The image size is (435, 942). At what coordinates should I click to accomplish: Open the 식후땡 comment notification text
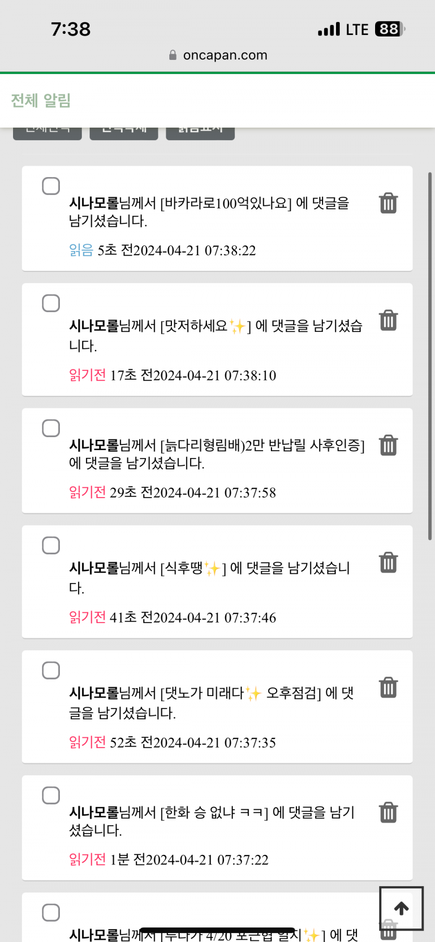click(x=209, y=577)
